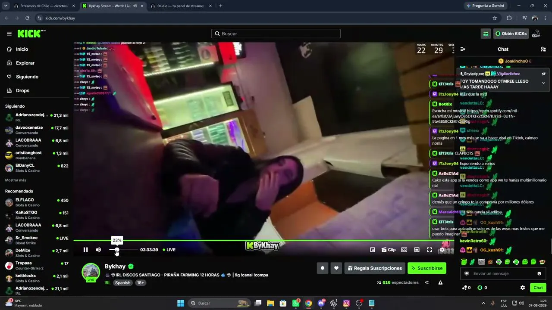The image size is (552, 310).
Task: Click the IRL category link
Action: coord(107,283)
